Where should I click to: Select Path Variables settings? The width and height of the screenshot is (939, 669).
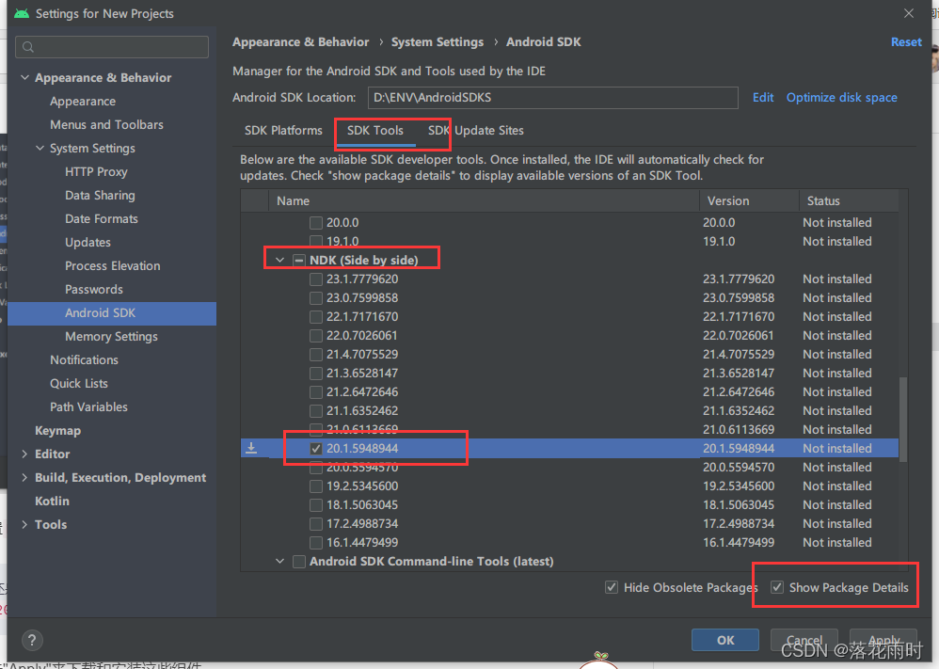(88, 406)
